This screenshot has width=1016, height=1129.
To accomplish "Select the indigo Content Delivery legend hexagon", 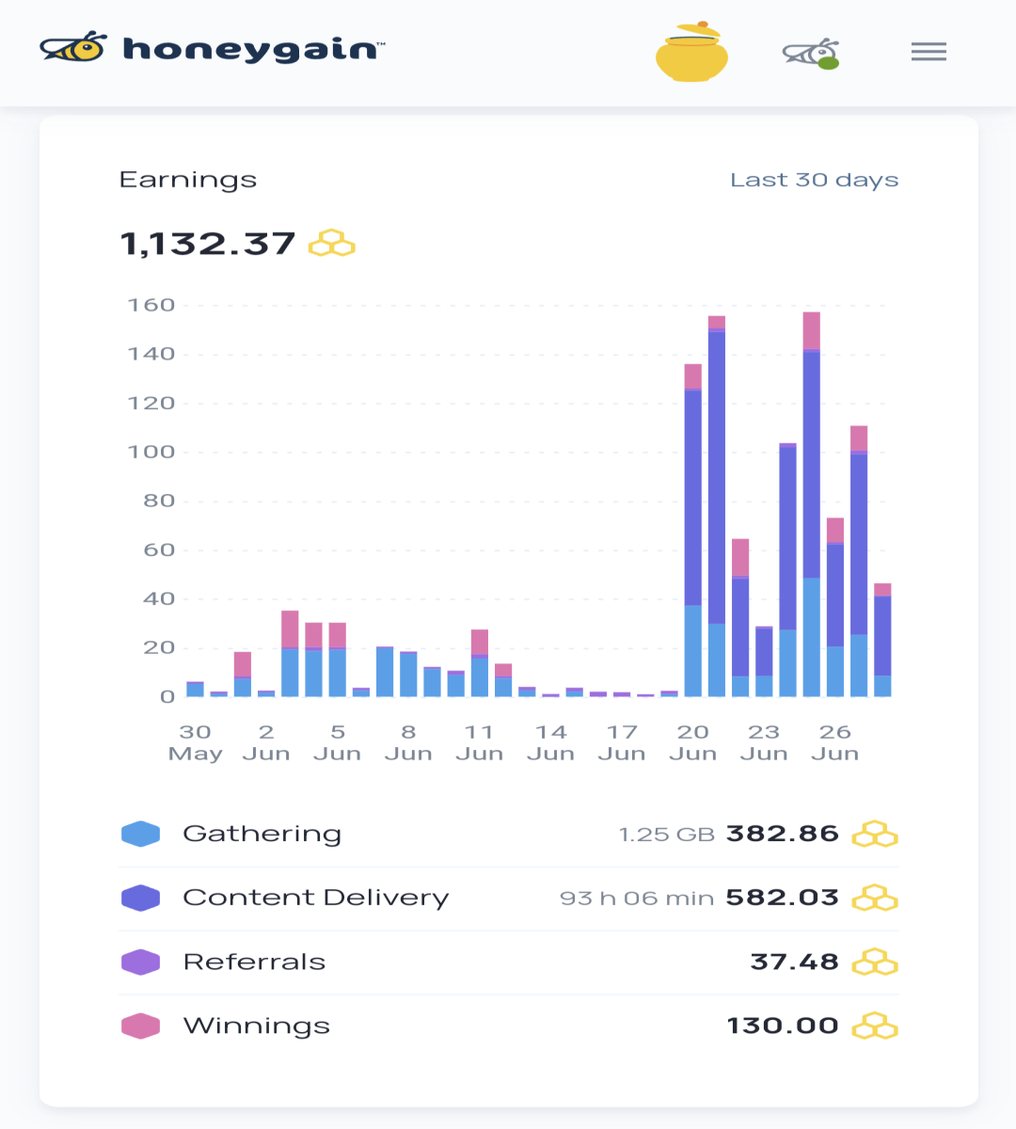I will pyautogui.click(x=140, y=898).
